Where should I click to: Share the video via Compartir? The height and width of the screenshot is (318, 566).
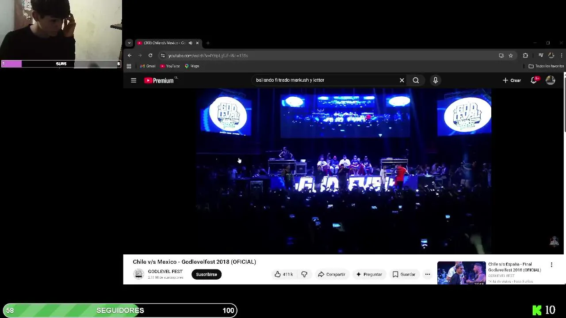332,274
